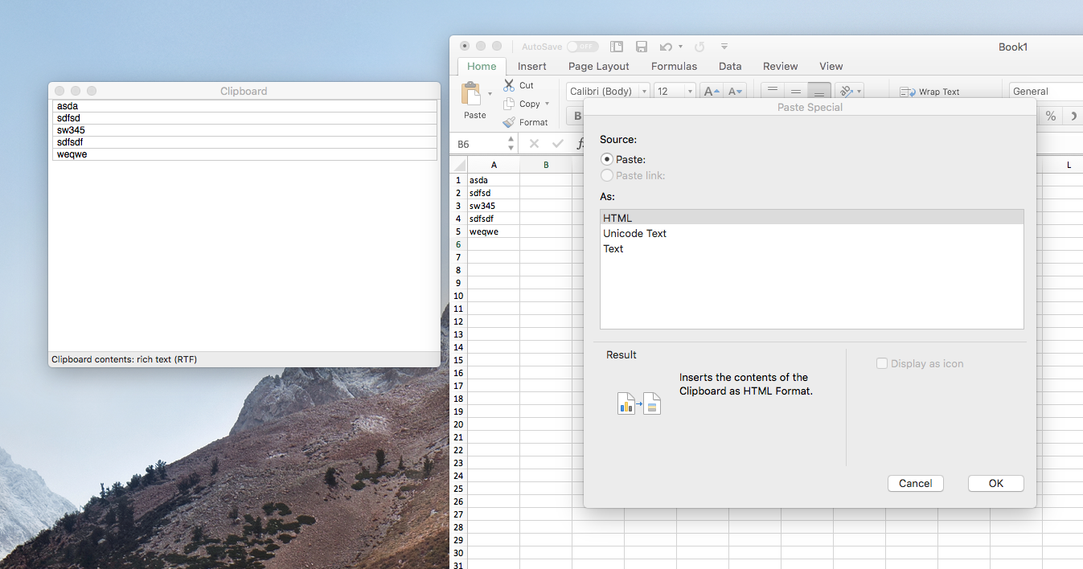Click cell containing weqwe in Excel

(x=494, y=231)
